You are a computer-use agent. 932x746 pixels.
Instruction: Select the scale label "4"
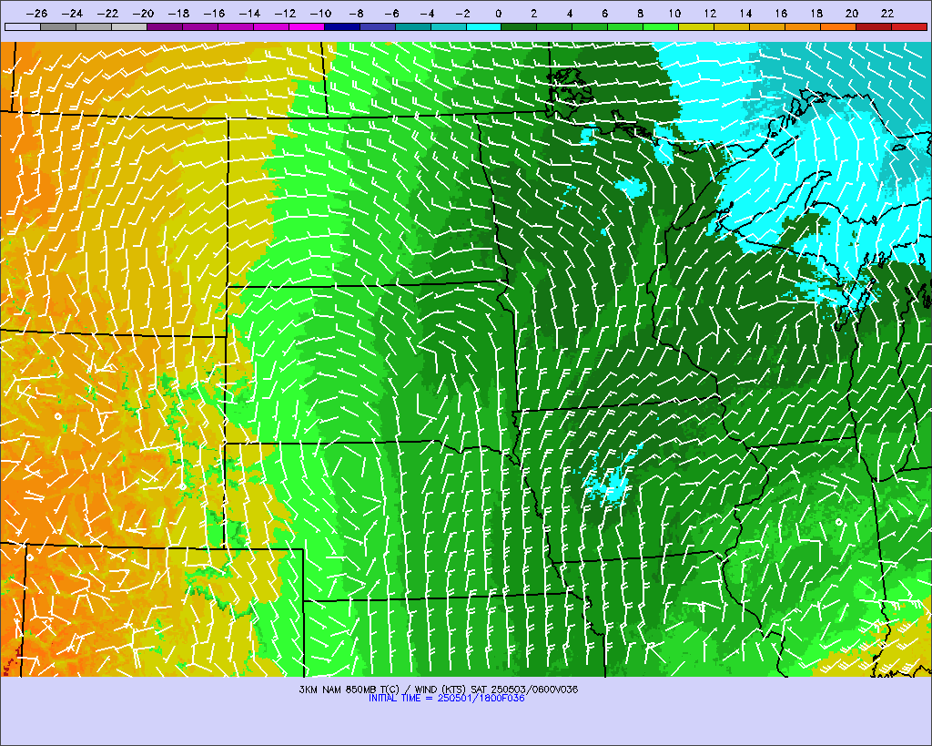(570, 14)
